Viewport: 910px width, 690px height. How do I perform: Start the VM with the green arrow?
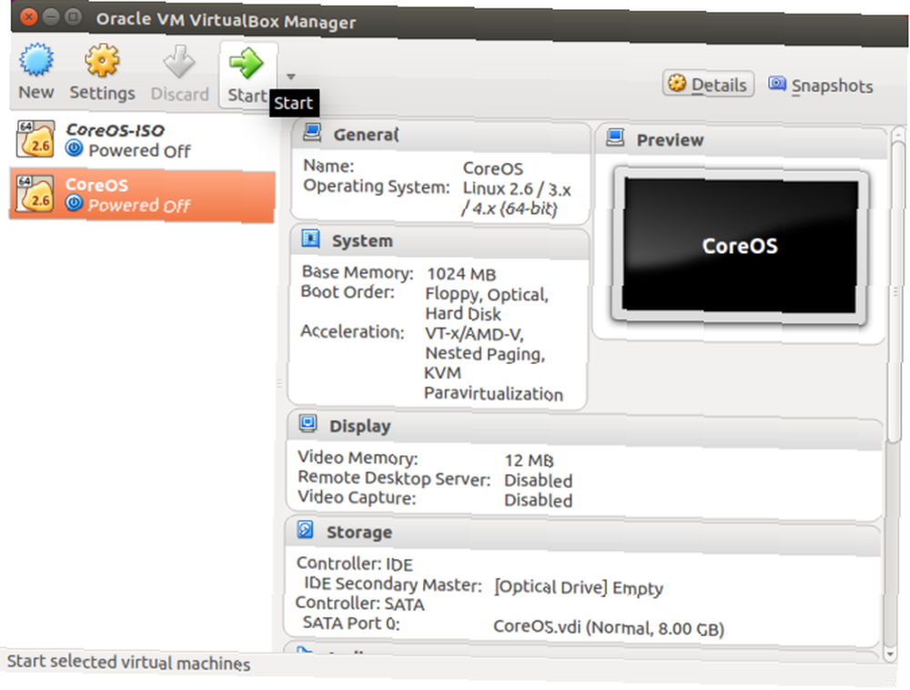(x=246, y=63)
